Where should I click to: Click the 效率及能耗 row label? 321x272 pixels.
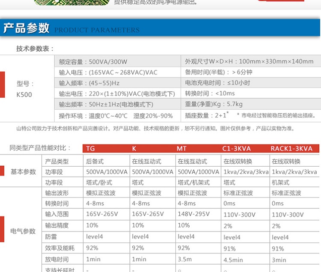coord(60,248)
